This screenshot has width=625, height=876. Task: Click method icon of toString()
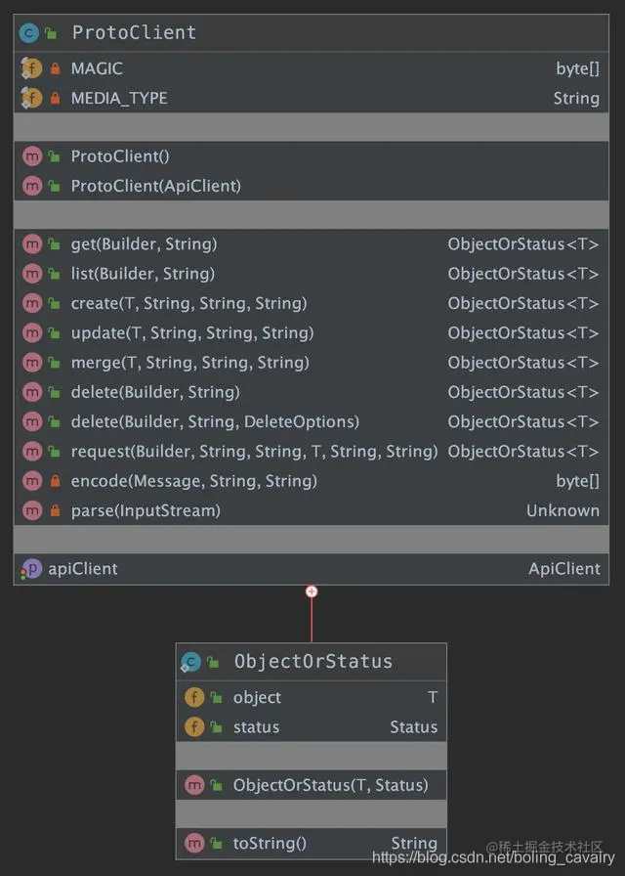194,844
